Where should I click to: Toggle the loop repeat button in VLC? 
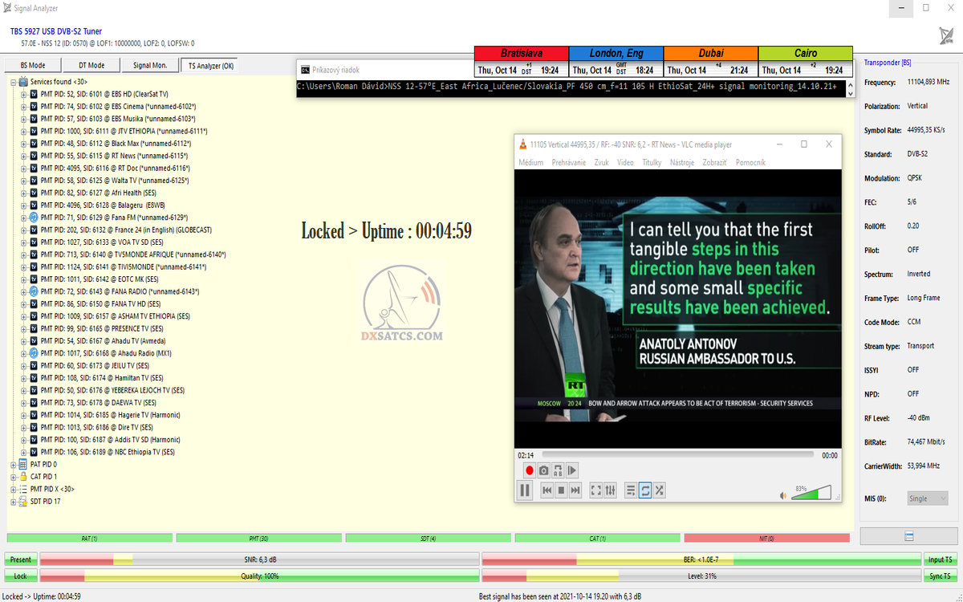coord(645,490)
